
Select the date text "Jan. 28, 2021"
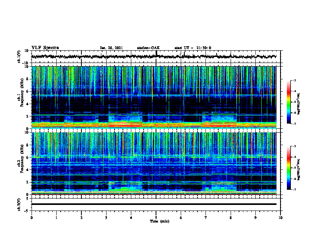point(111,48)
